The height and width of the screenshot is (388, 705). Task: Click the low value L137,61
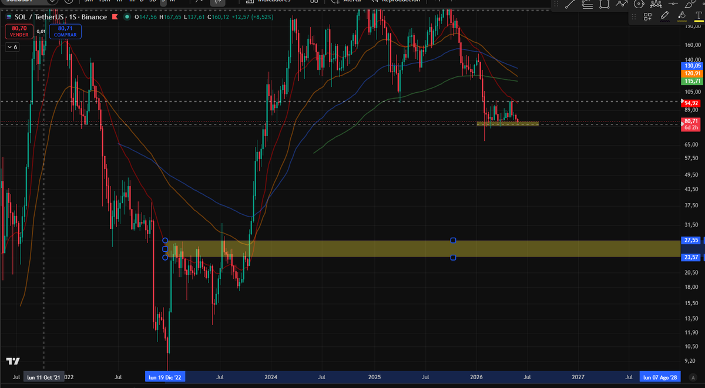coord(194,17)
